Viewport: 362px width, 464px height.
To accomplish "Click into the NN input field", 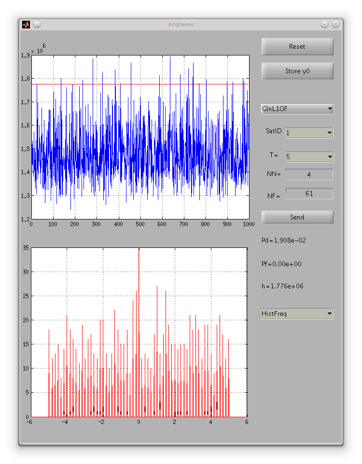I will click(309, 175).
